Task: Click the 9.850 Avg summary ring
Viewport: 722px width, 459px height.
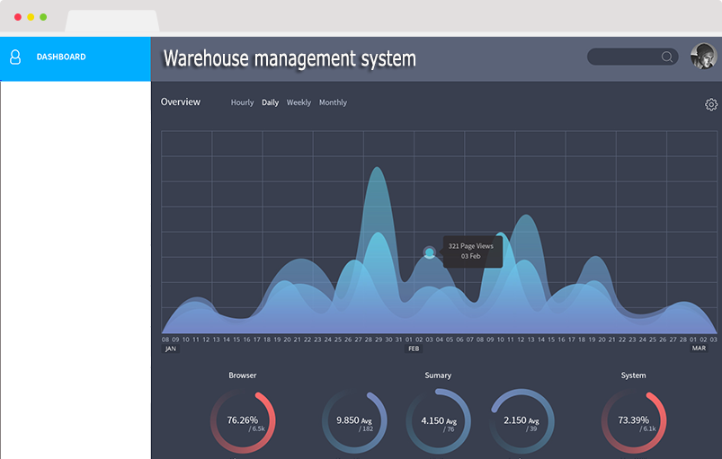Action: coord(354,422)
